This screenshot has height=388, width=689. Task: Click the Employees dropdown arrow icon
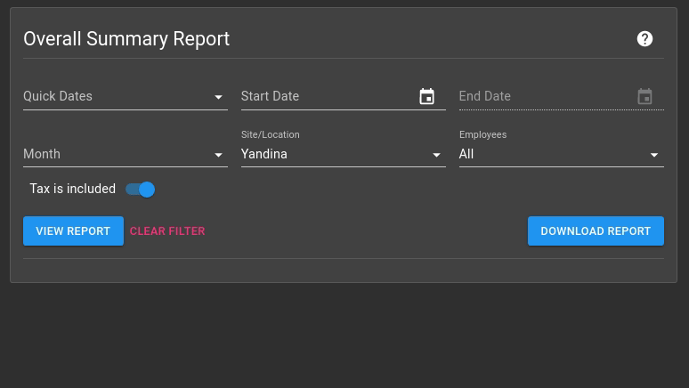click(654, 155)
